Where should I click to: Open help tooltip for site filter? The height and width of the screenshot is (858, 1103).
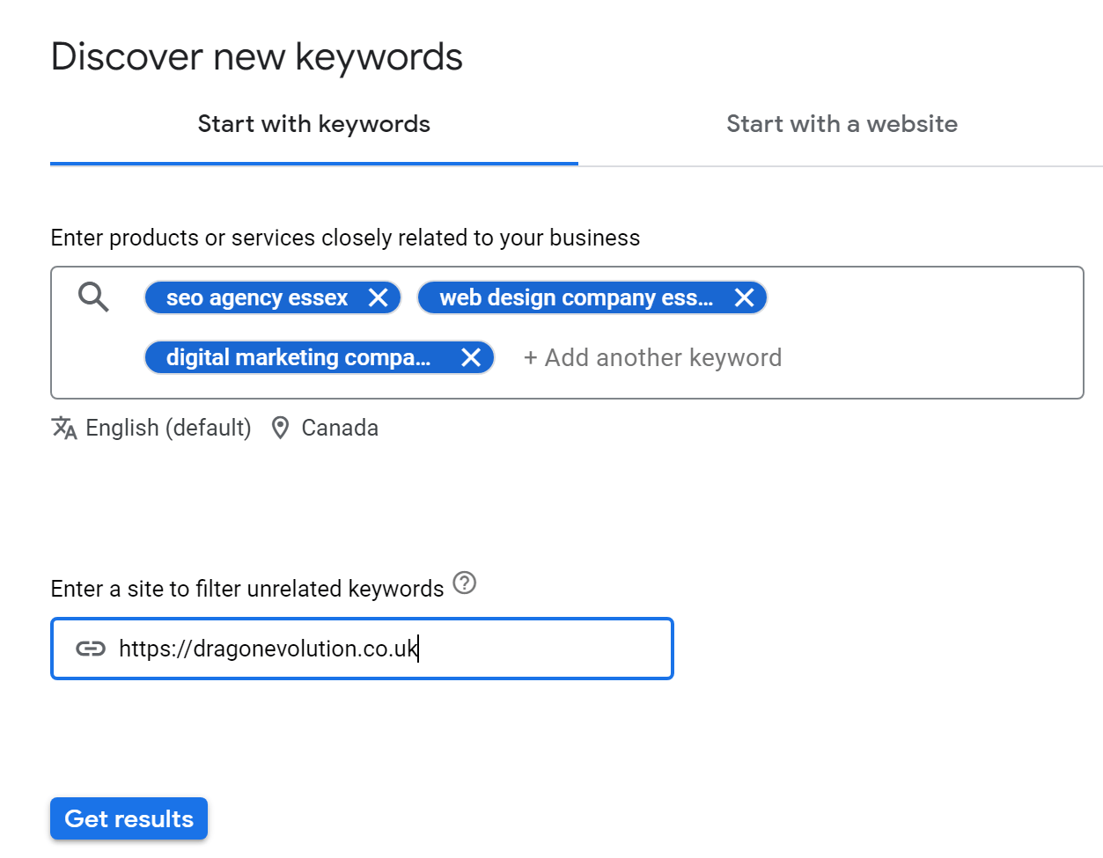pyautogui.click(x=464, y=583)
